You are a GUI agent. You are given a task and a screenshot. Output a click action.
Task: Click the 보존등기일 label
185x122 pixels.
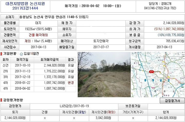pos(133,106)
